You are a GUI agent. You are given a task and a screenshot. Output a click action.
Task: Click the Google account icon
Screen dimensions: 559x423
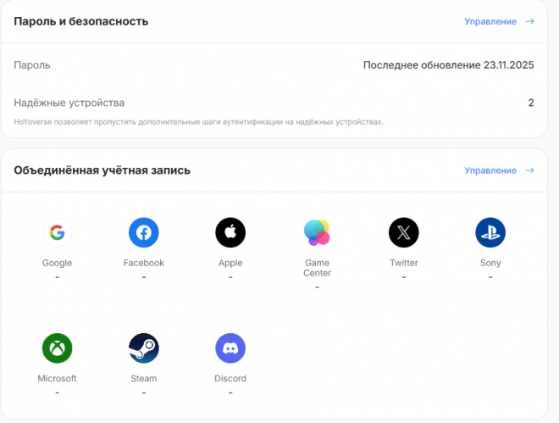57,232
